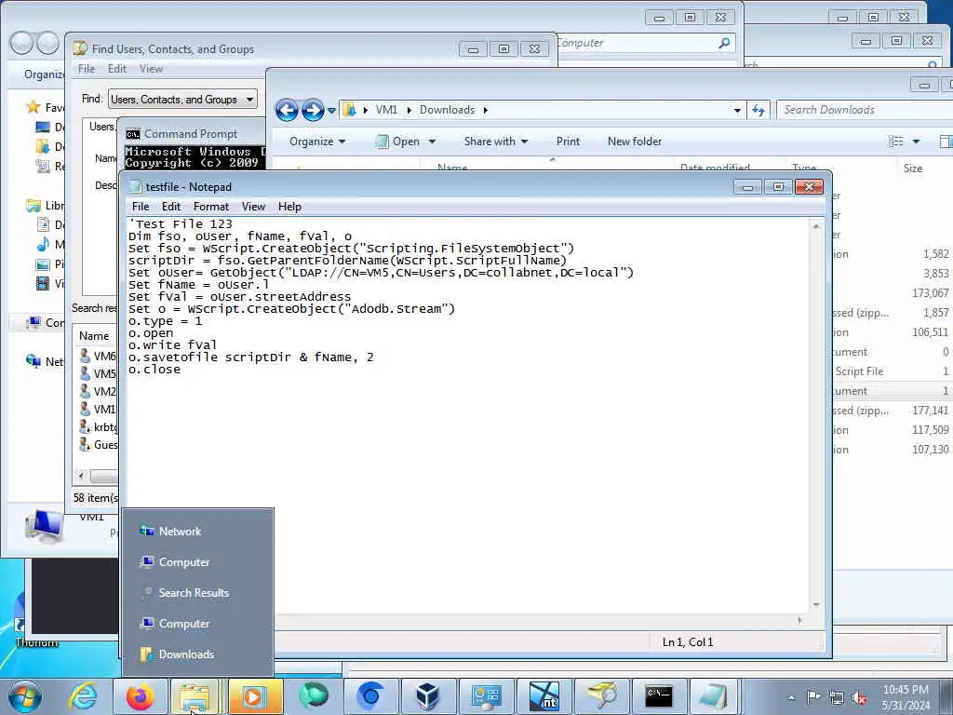Expand address bar history dropdown
953x715 pixels.
(x=737, y=111)
